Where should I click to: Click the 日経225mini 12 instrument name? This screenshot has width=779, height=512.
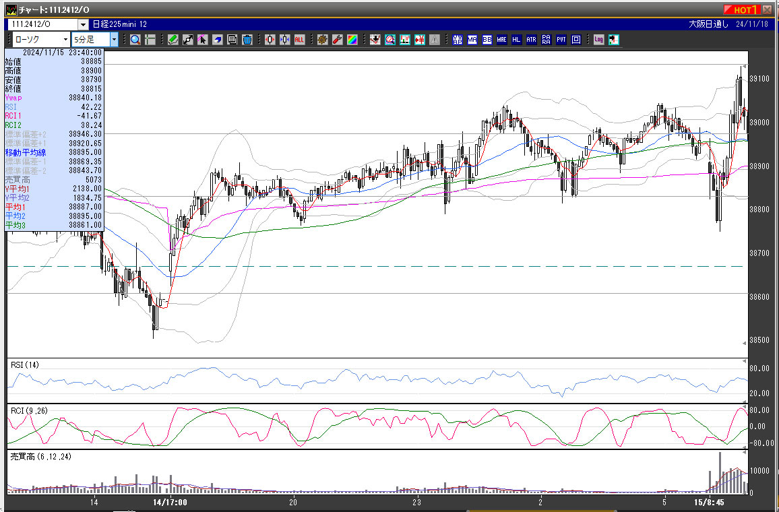tap(120, 24)
